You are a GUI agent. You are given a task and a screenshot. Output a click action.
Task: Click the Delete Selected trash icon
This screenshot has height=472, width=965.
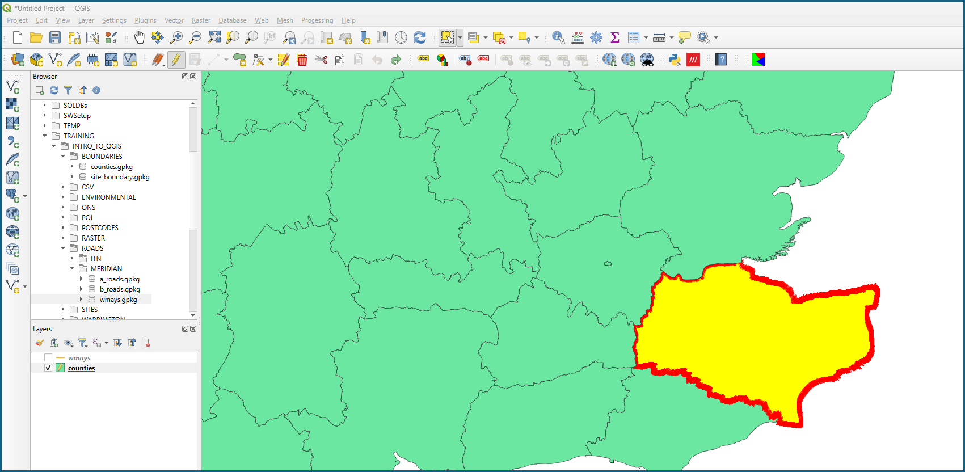coord(302,60)
